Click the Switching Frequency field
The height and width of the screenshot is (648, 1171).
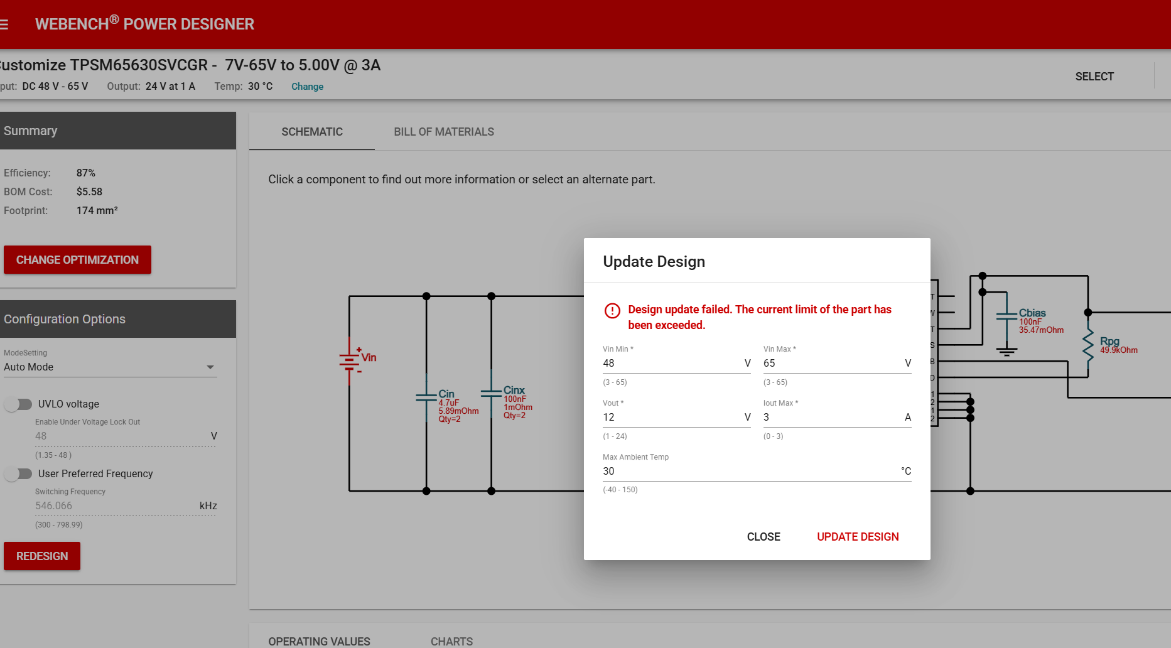pyautogui.click(x=126, y=506)
